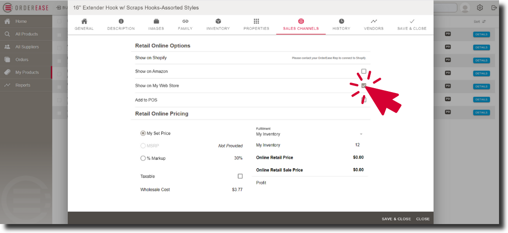
Task: Open the Vendors tab
Action: [374, 24]
